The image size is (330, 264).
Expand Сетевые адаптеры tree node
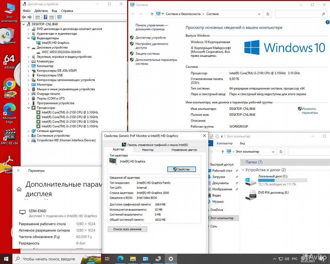point(29,131)
